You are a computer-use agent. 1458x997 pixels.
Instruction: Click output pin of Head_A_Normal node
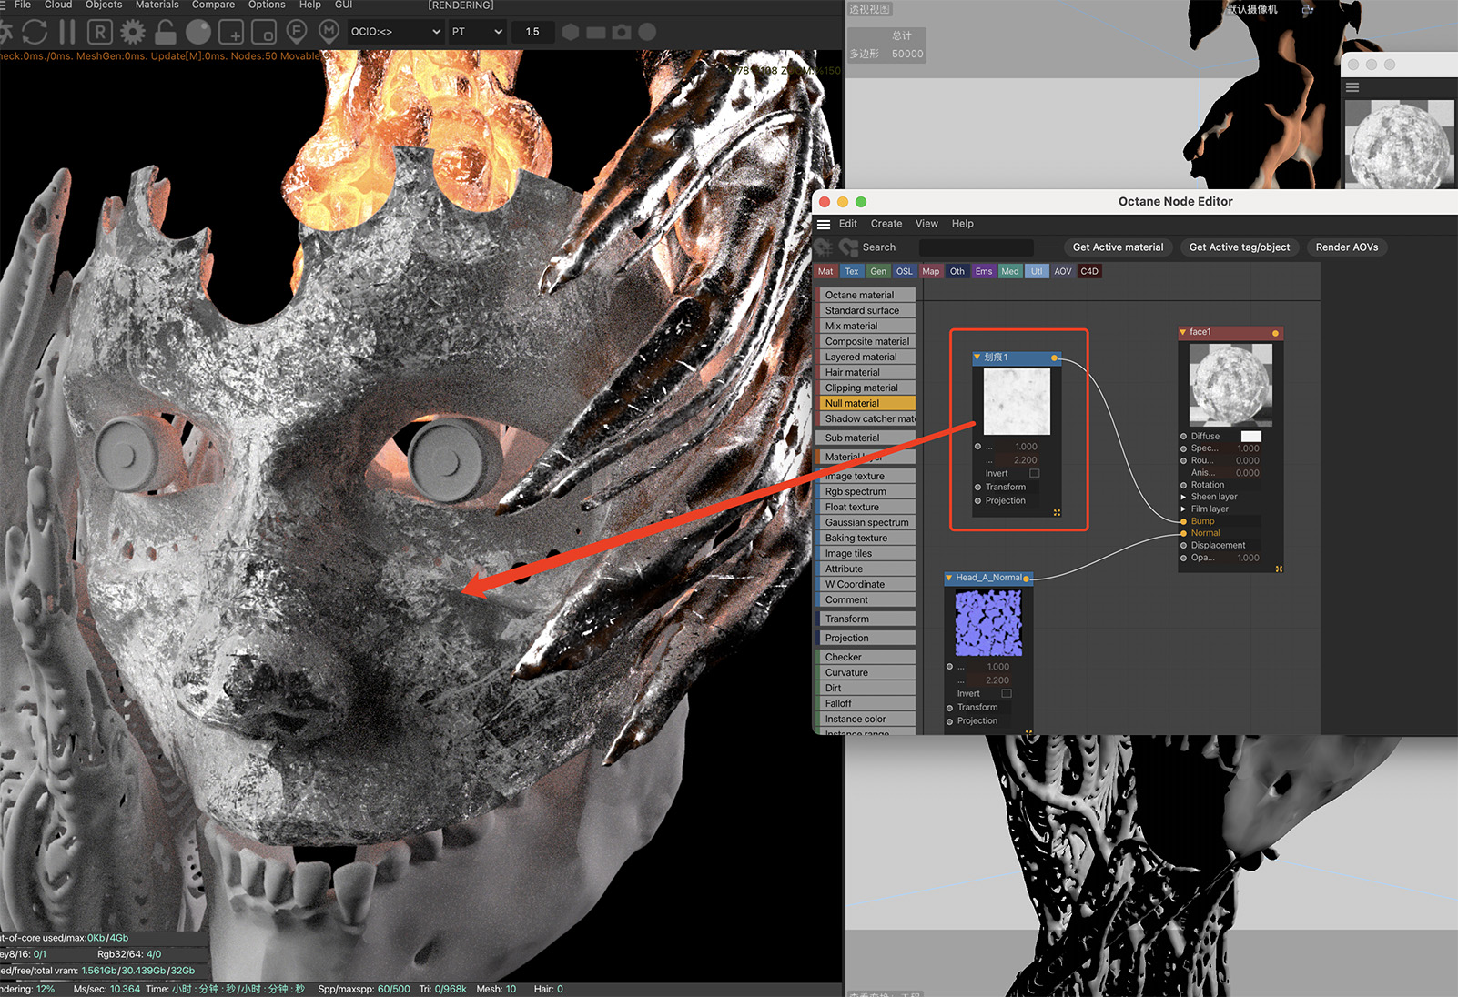1027,579
